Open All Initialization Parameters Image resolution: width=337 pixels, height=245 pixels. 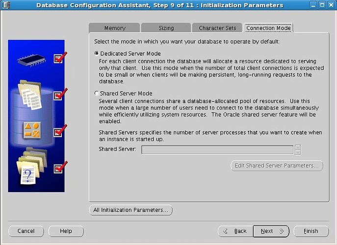(x=130, y=210)
